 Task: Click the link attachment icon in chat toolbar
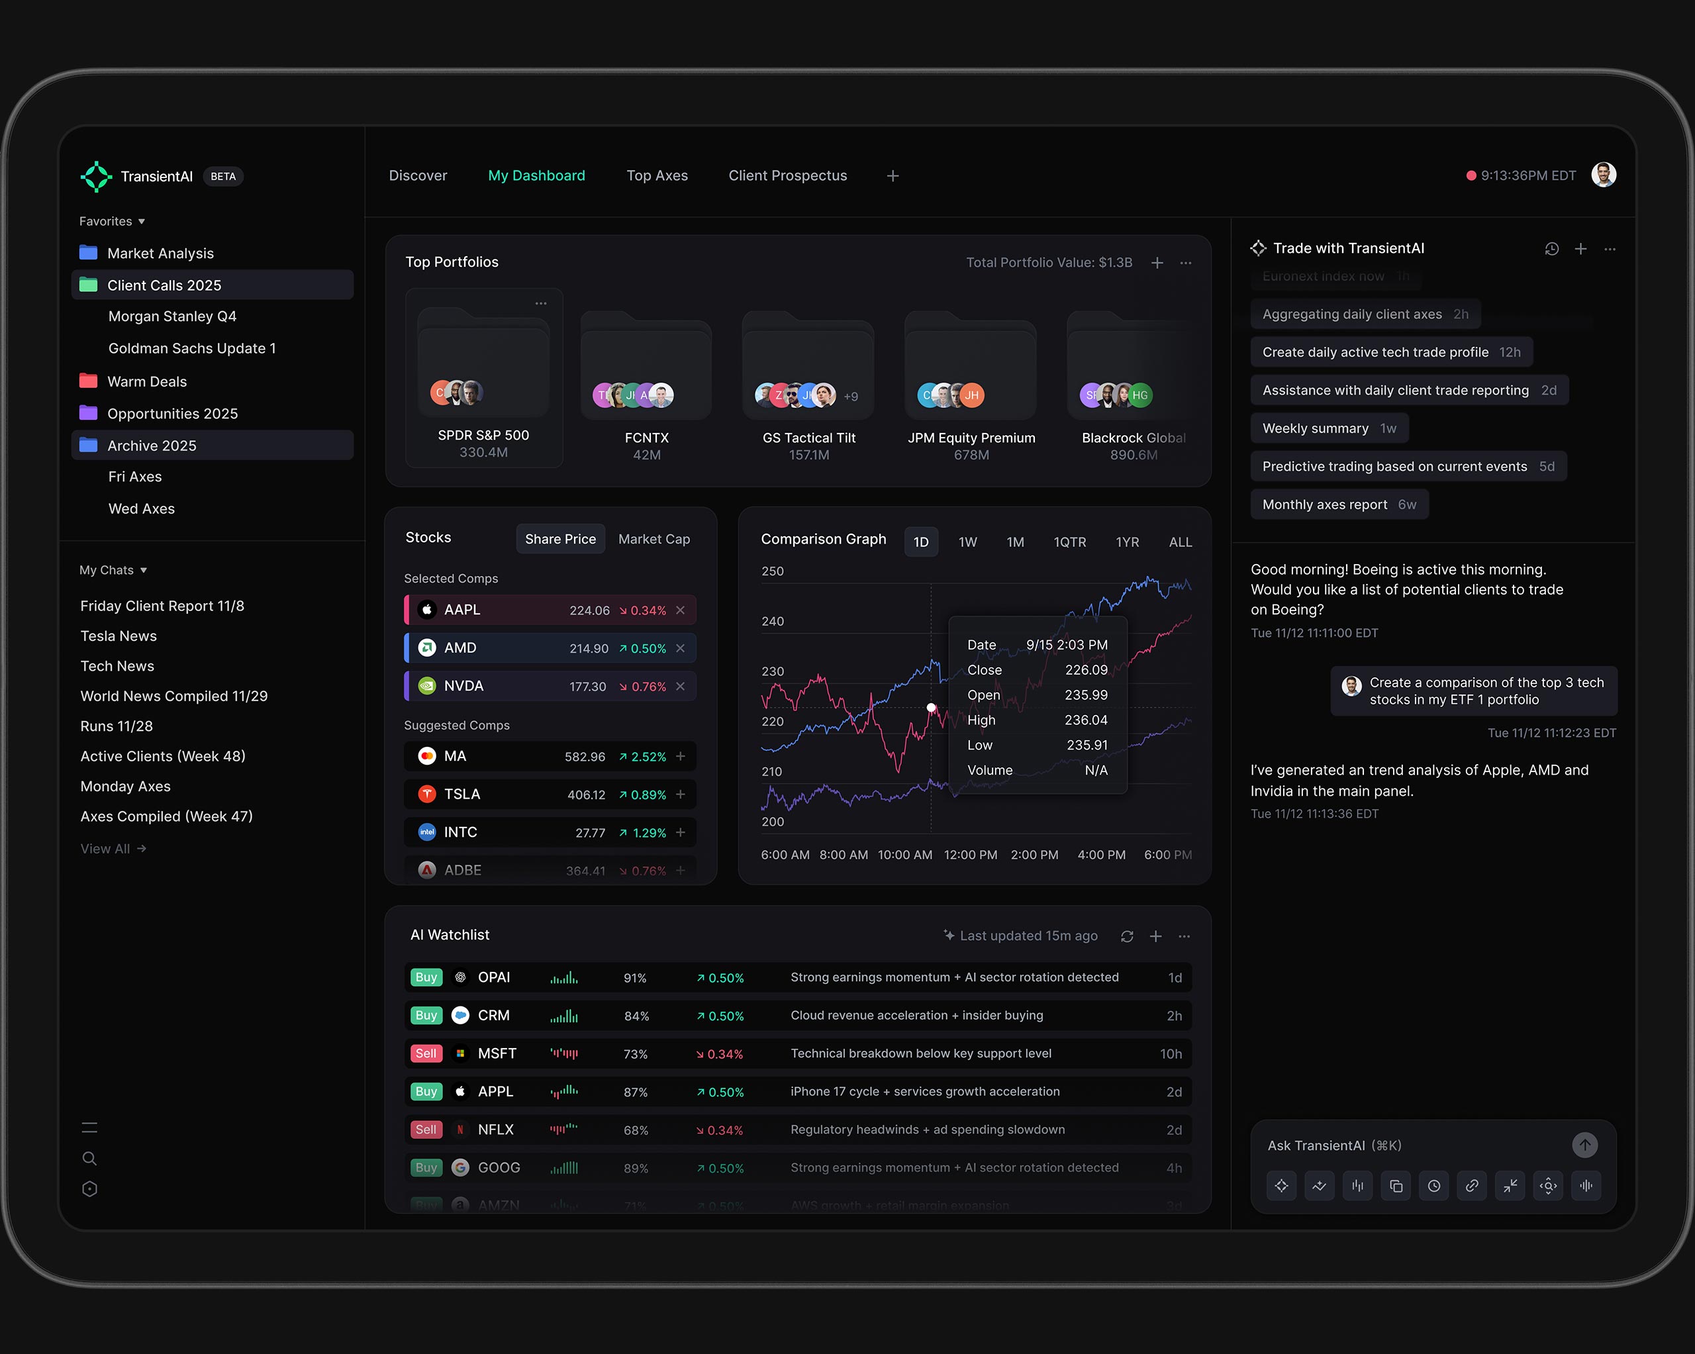coord(1472,1186)
